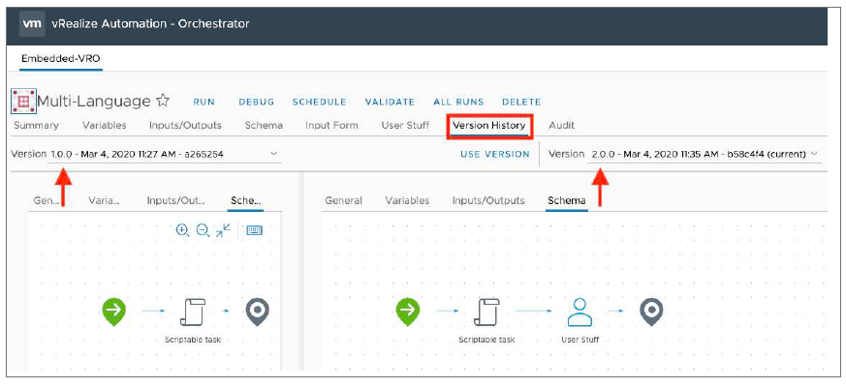Select the Version History tab

pyautogui.click(x=488, y=126)
